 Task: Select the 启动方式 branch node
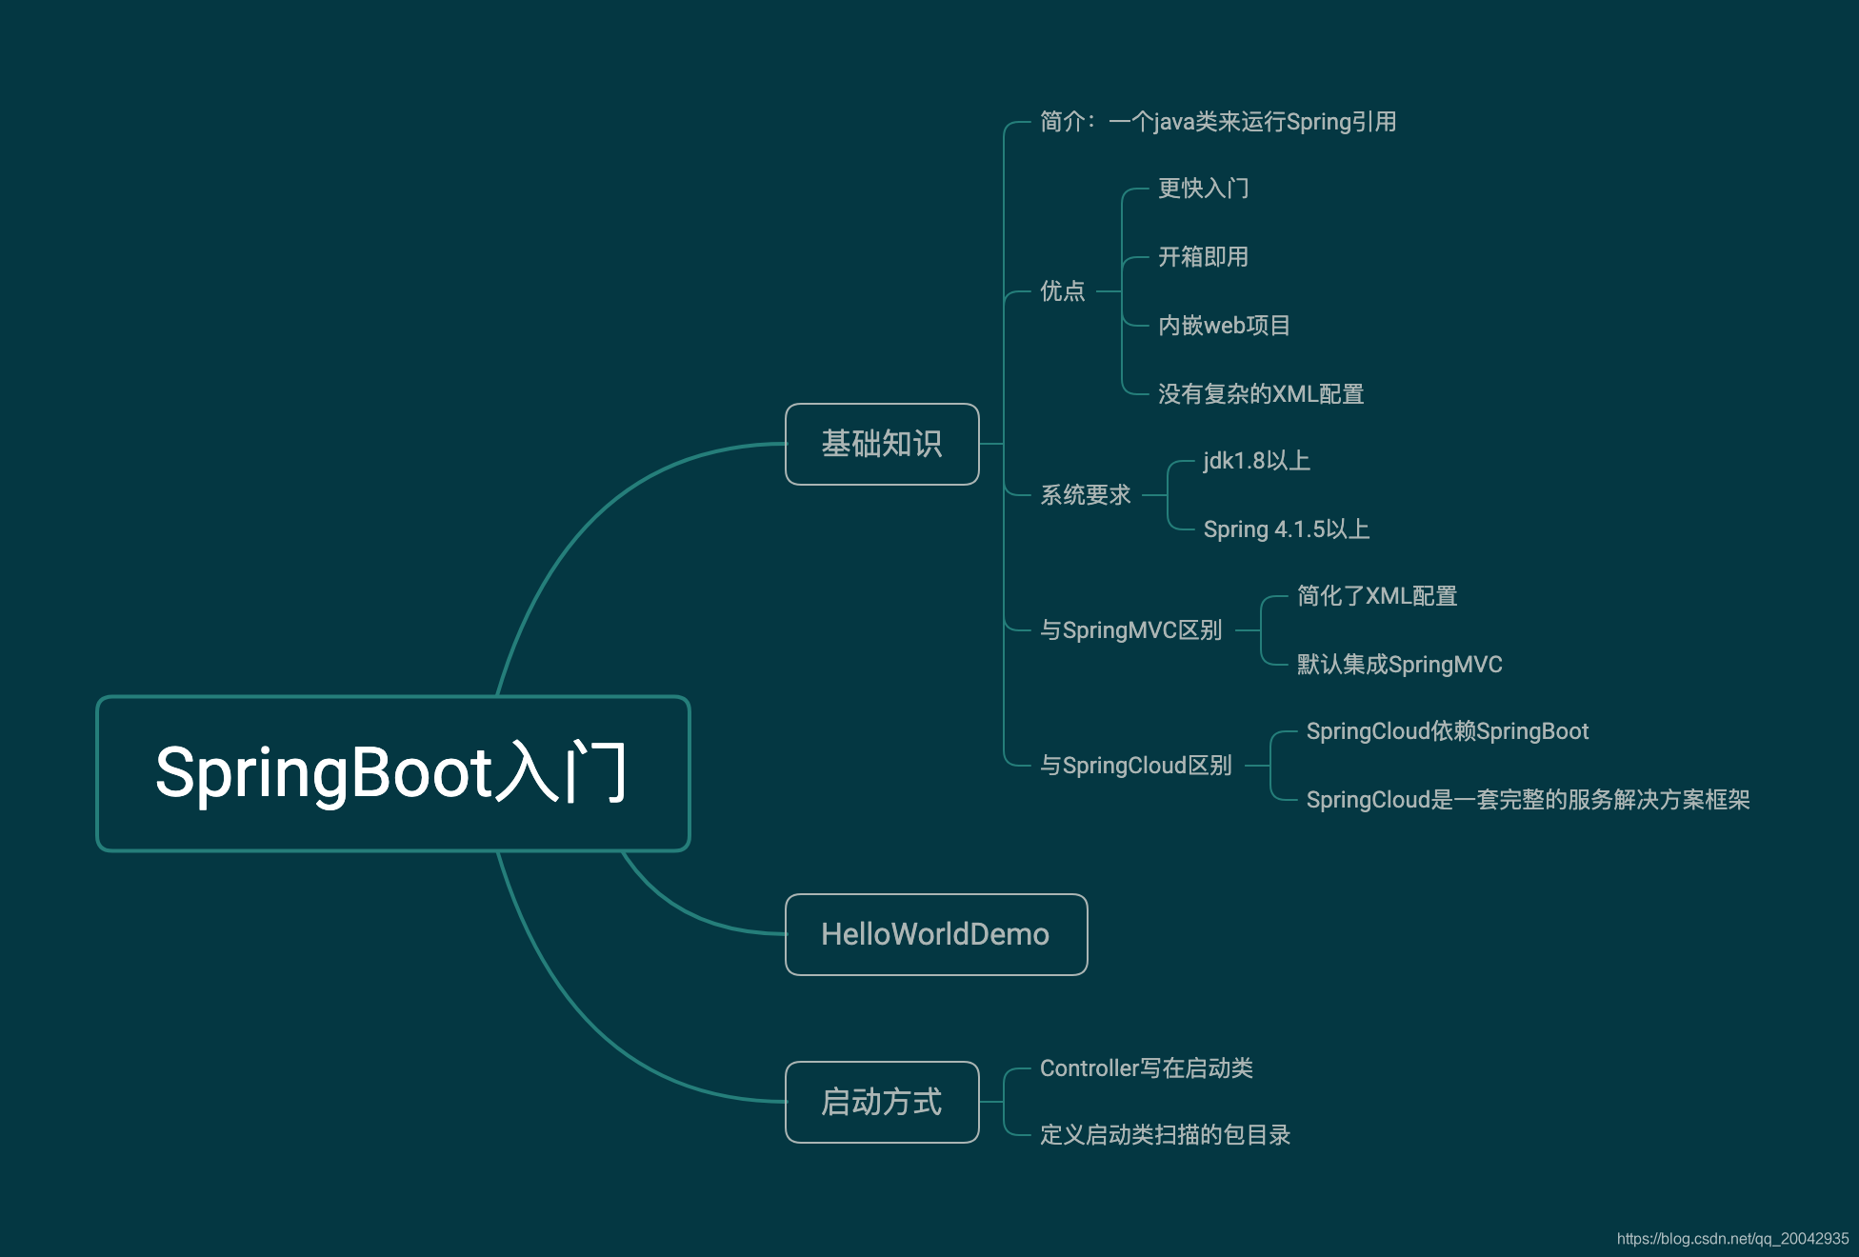coord(882,1102)
